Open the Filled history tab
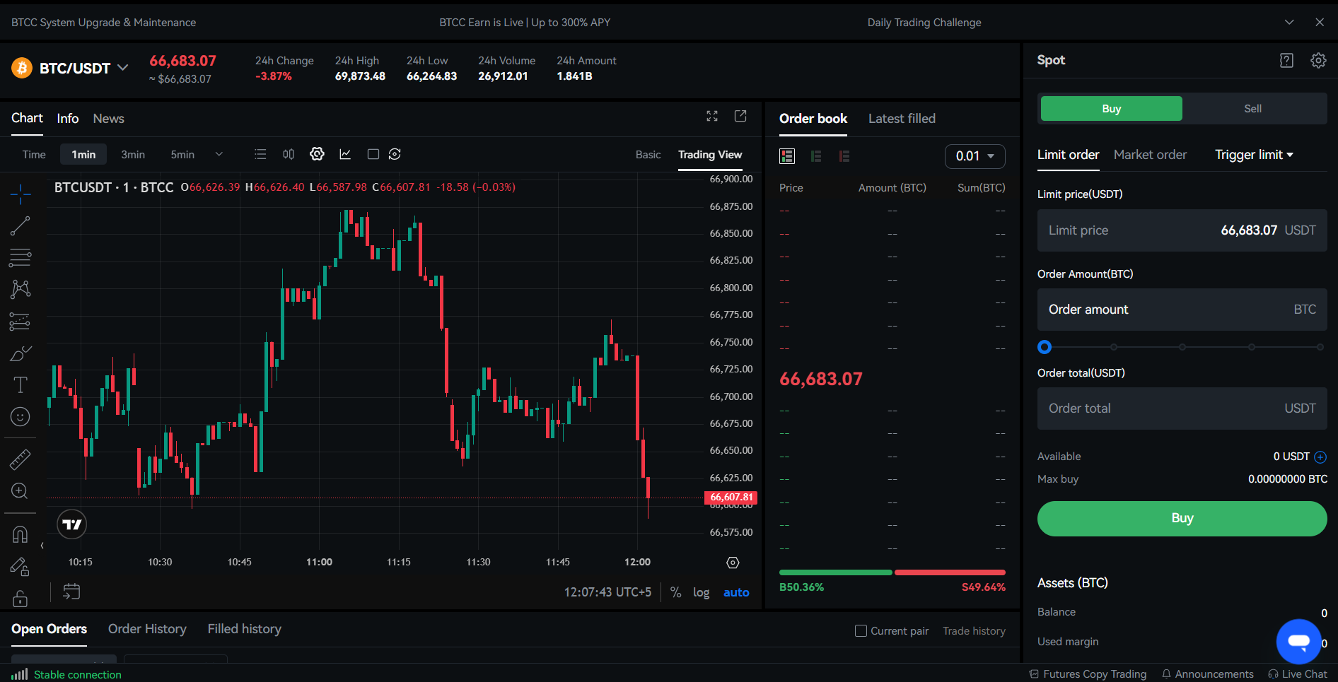The image size is (1338, 682). 244,629
